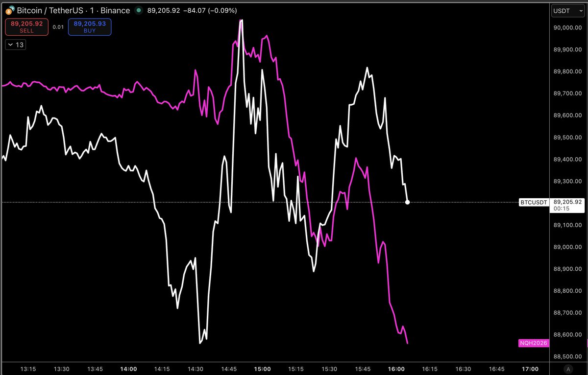
Task: Click 90,000.00 on the price scale
Action: (568, 27)
